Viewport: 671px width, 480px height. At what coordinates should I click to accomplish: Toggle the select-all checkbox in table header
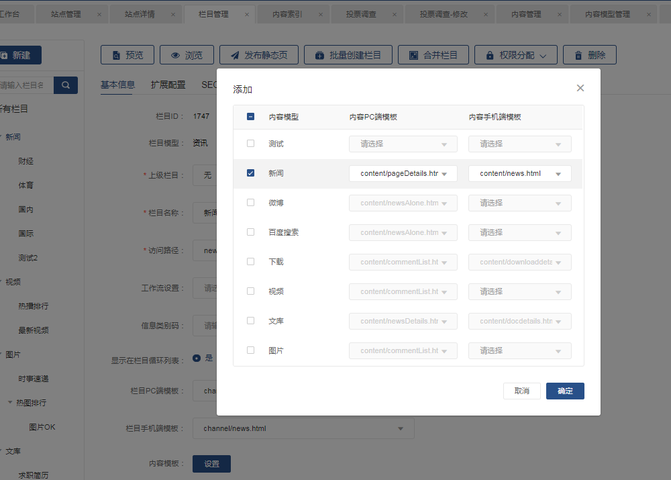point(251,117)
